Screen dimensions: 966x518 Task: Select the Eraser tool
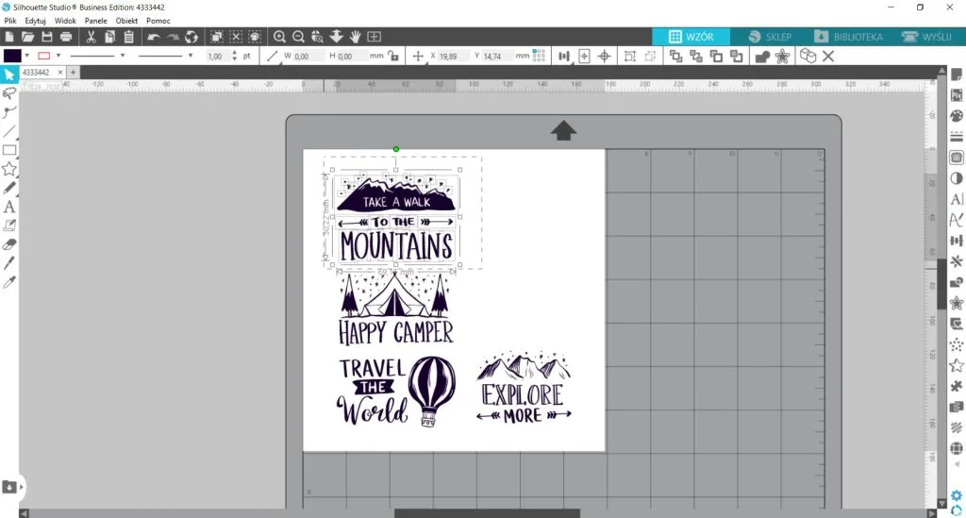pos(9,244)
